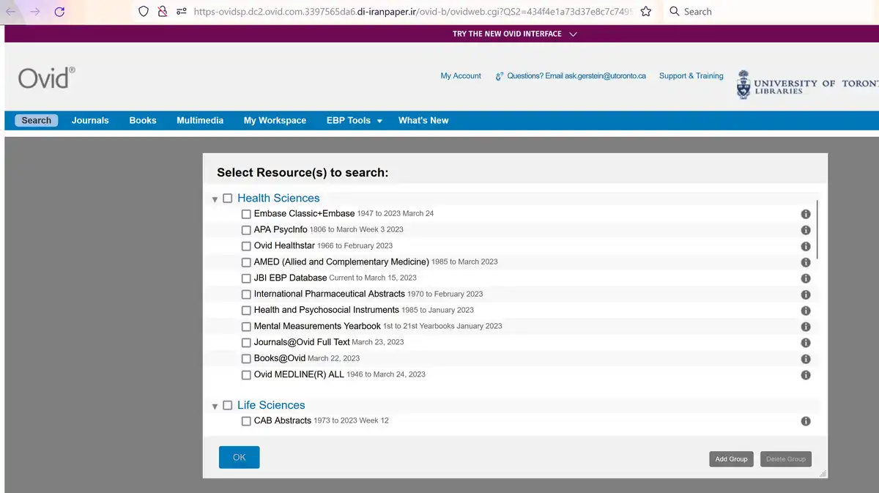Open the Journals tab

(x=90, y=121)
